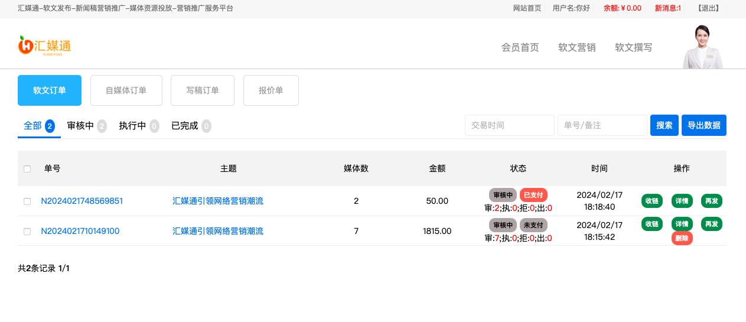Viewport: 746px width, 322px height.
Task: Click the 金额 column header
Action: (437, 168)
